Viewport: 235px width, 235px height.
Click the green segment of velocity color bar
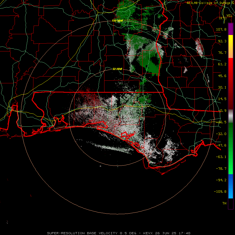(231, 148)
